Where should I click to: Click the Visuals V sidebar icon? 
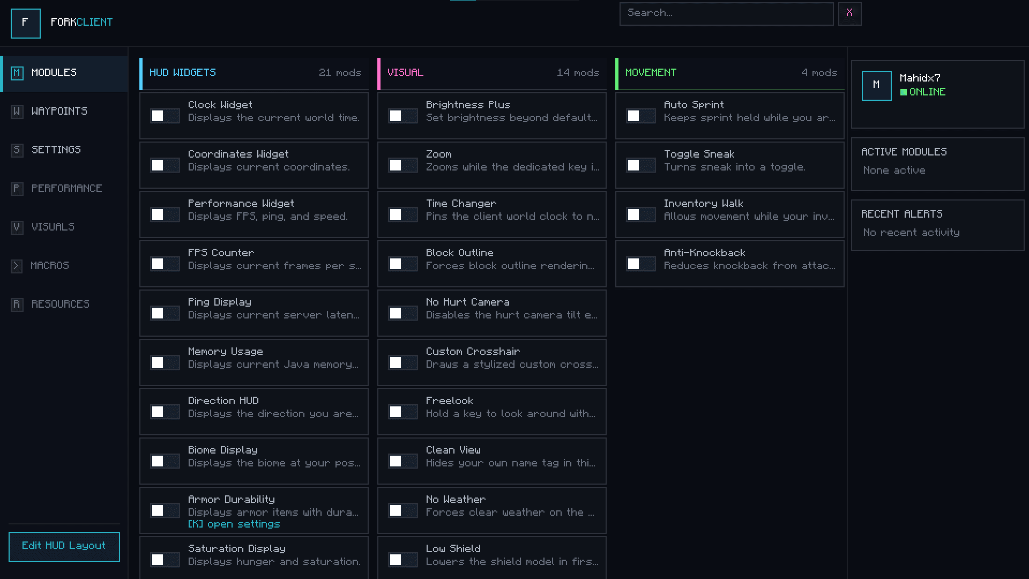(17, 227)
